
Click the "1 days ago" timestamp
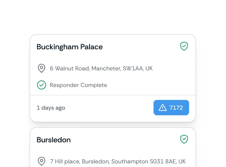(x=51, y=108)
